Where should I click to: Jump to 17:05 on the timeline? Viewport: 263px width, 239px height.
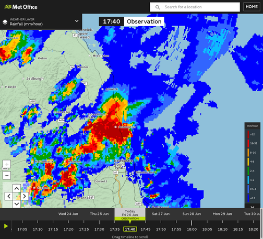click(22, 229)
